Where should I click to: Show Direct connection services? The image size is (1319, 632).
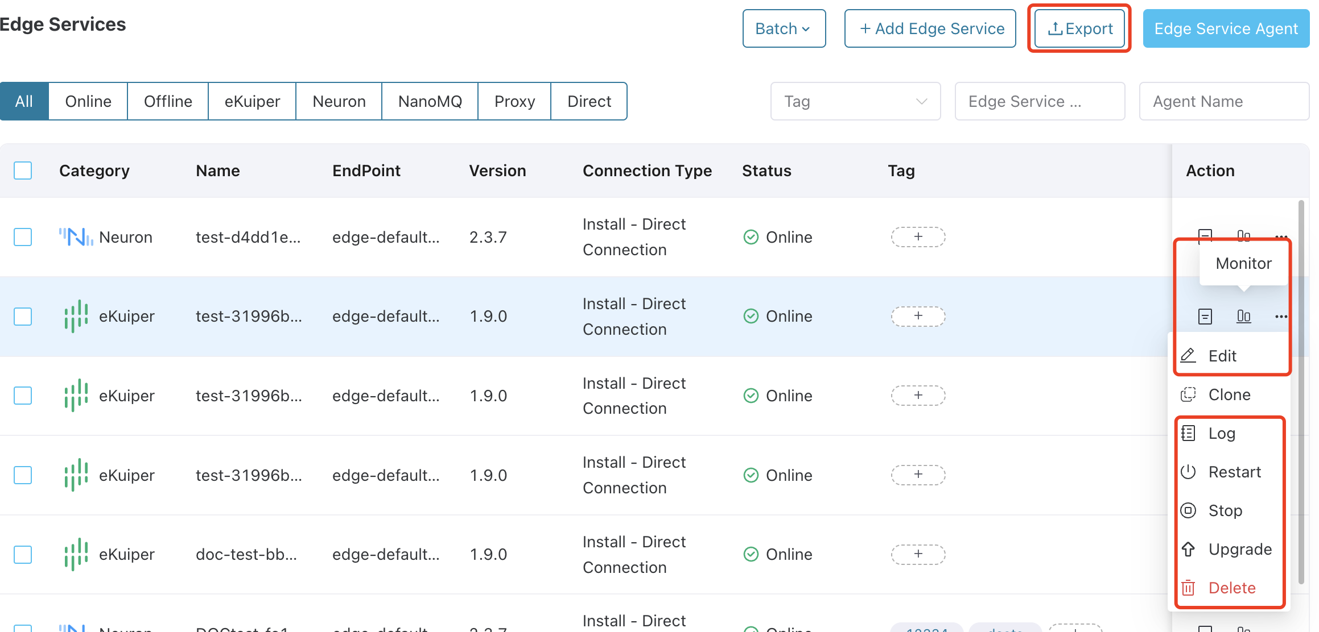tap(589, 101)
